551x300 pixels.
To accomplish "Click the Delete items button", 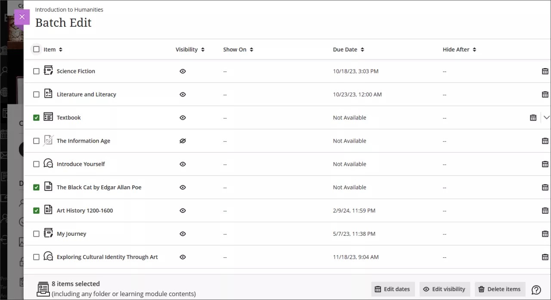I will 500,289.
